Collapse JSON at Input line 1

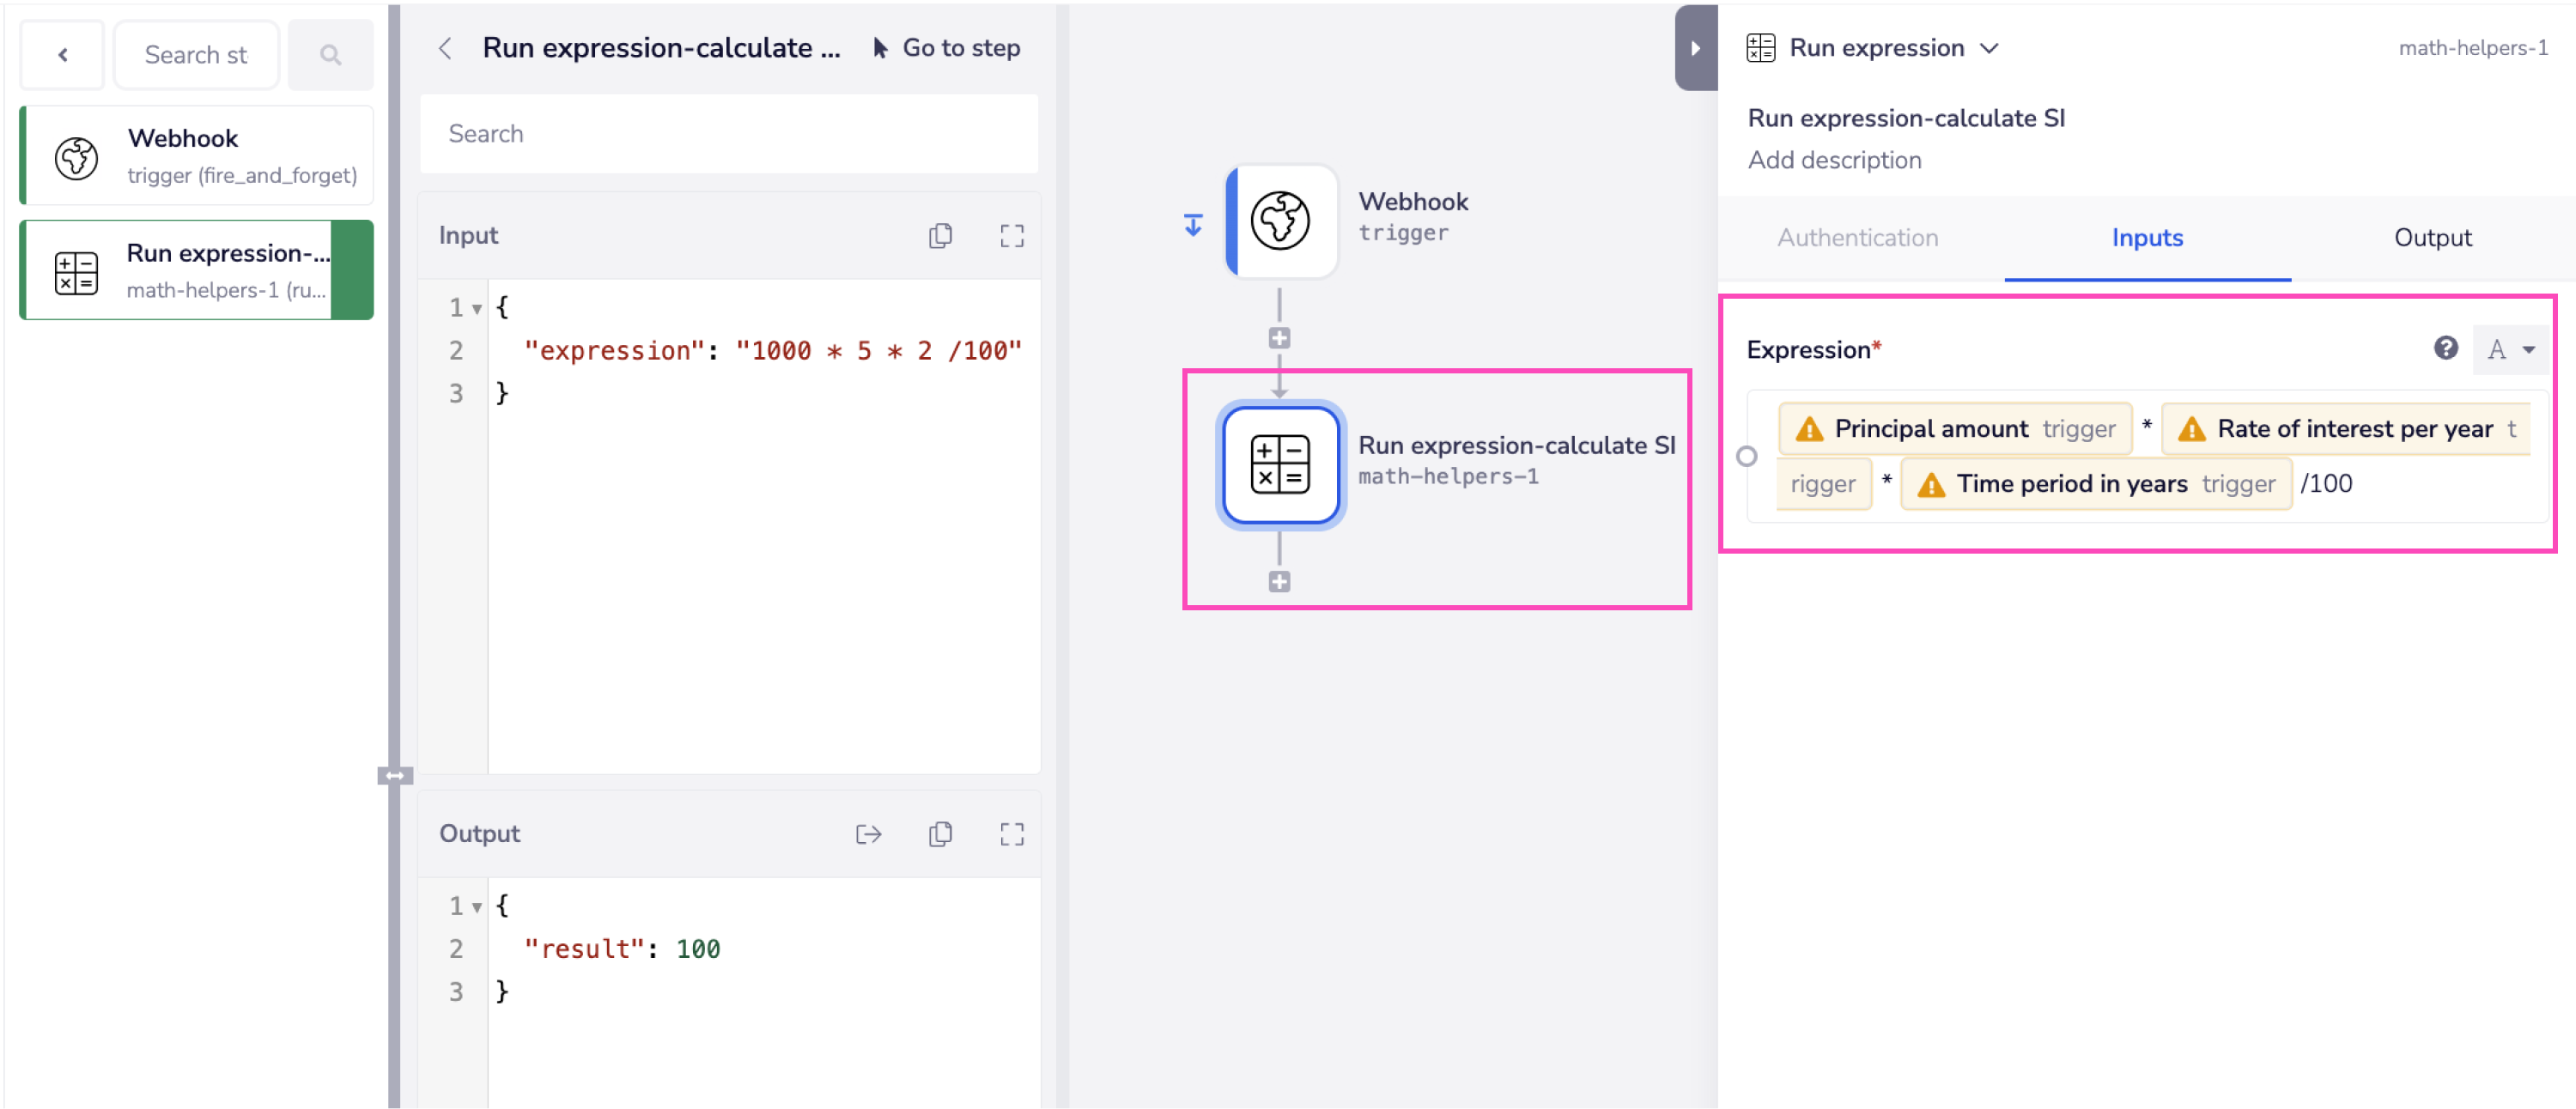pos(477,308)
